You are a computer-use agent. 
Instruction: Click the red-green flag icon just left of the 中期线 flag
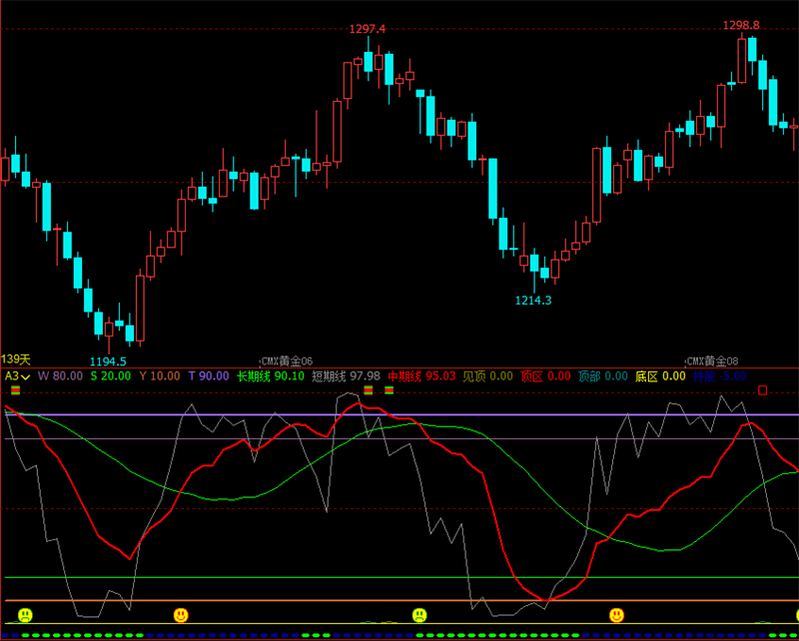point(369,390)
